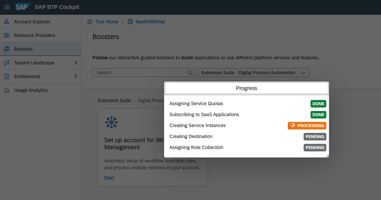Click Start on the Workflow Management booster

[x=109, y=178]
